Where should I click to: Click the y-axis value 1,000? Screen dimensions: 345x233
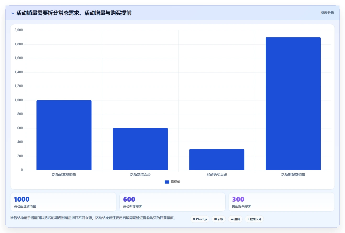(x=19, y=100)
